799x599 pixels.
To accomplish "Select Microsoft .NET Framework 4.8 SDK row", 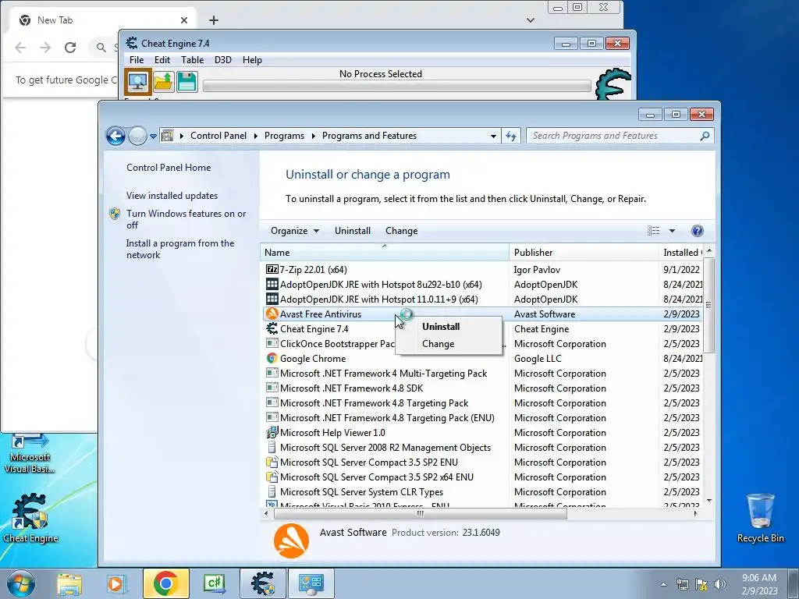I will point(482,388).
